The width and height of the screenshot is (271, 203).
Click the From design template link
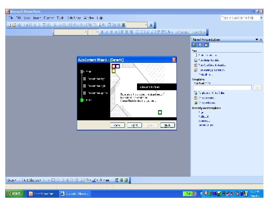click(209, 60)
